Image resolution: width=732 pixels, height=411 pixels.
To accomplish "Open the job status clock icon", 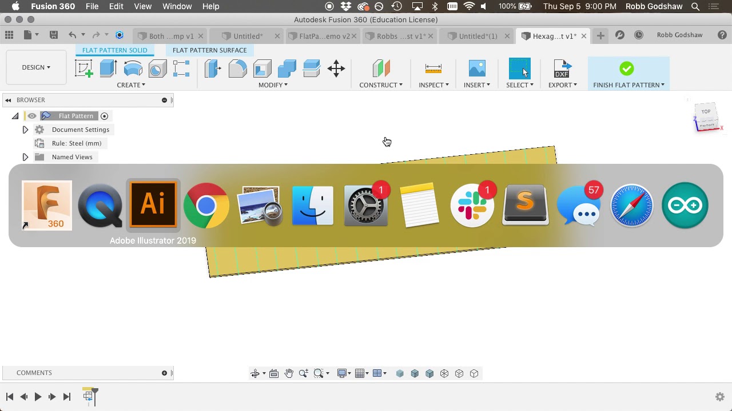I will (639, 35).
